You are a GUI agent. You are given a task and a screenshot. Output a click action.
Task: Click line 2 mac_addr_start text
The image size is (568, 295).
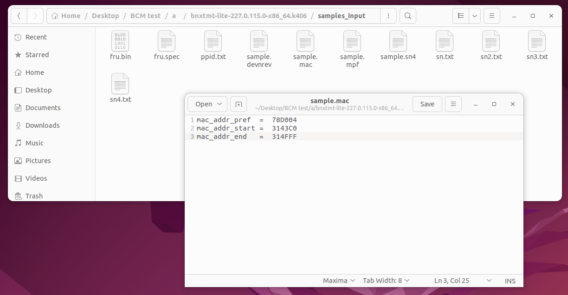(x=226, y=128)
